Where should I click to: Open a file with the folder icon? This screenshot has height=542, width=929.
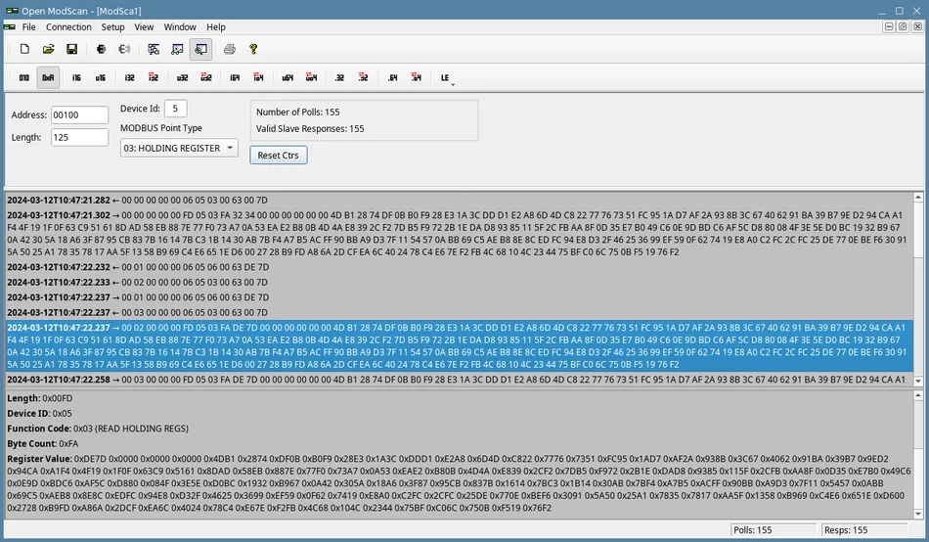(49, 49)
